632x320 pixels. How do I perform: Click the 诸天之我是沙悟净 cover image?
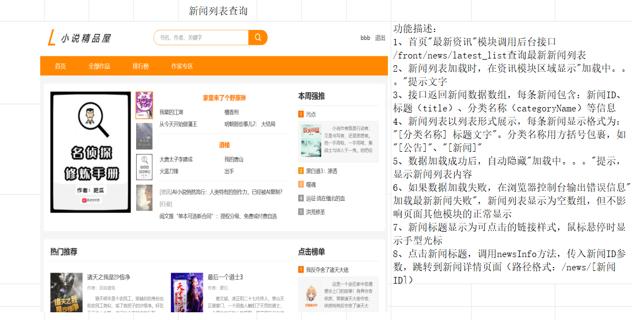(x=67, y=292)
